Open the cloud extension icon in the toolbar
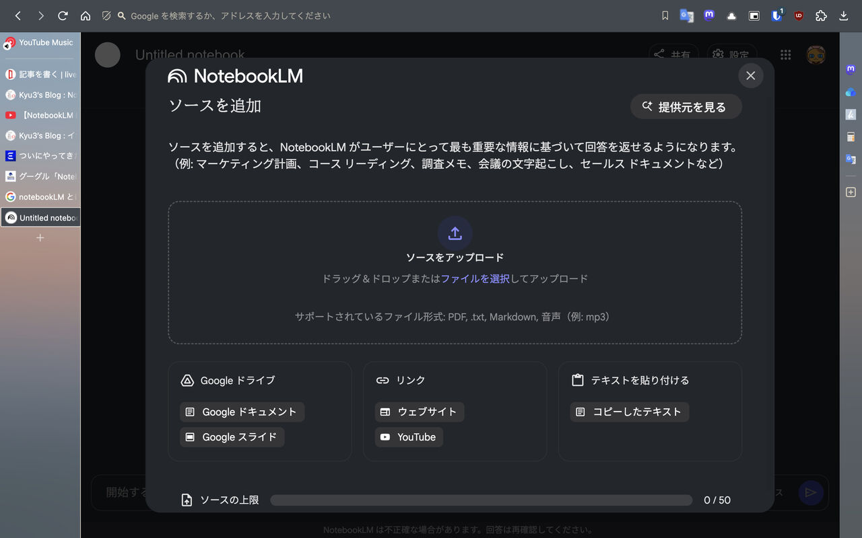Screen dimensions: 862x538 pyautogui.click(x=731, y=16)
